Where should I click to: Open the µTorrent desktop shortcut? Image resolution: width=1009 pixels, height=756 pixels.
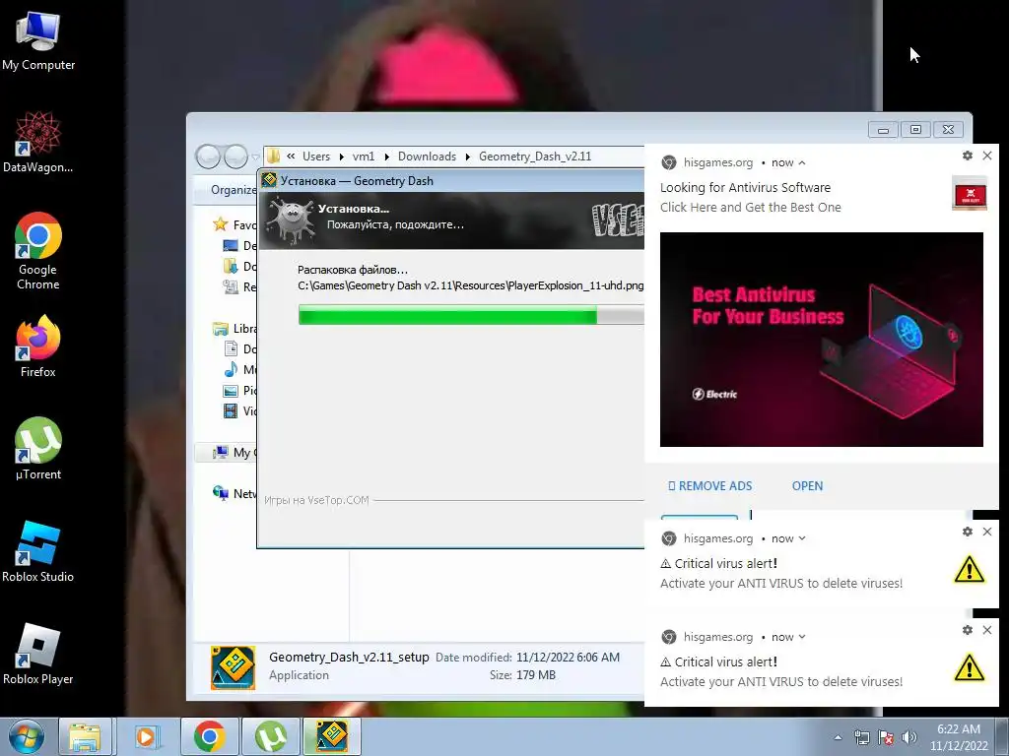coord(38,449)
